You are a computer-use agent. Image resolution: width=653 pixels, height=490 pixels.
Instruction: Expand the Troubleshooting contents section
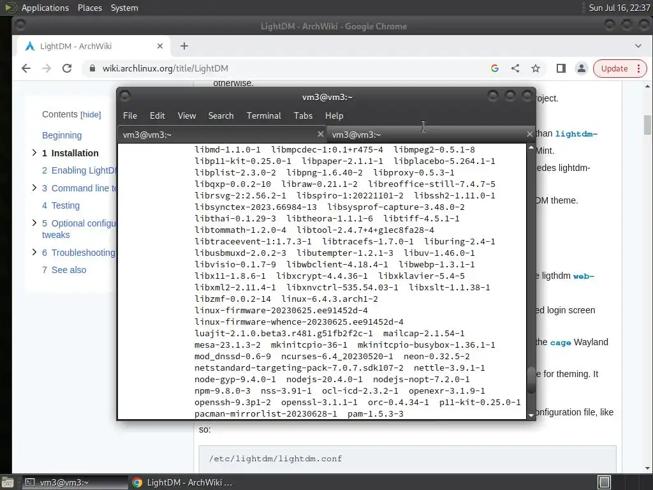tap(34, 252)
